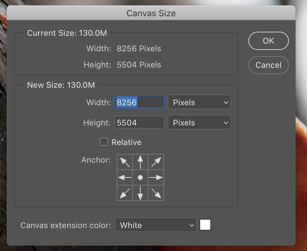Set anchor to bottom-left arrow
307x251 pixels.
pyautogui.click(x=125, y=193)
